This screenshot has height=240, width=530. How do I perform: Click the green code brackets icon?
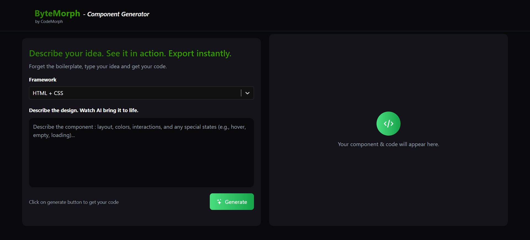pos(388,123)
